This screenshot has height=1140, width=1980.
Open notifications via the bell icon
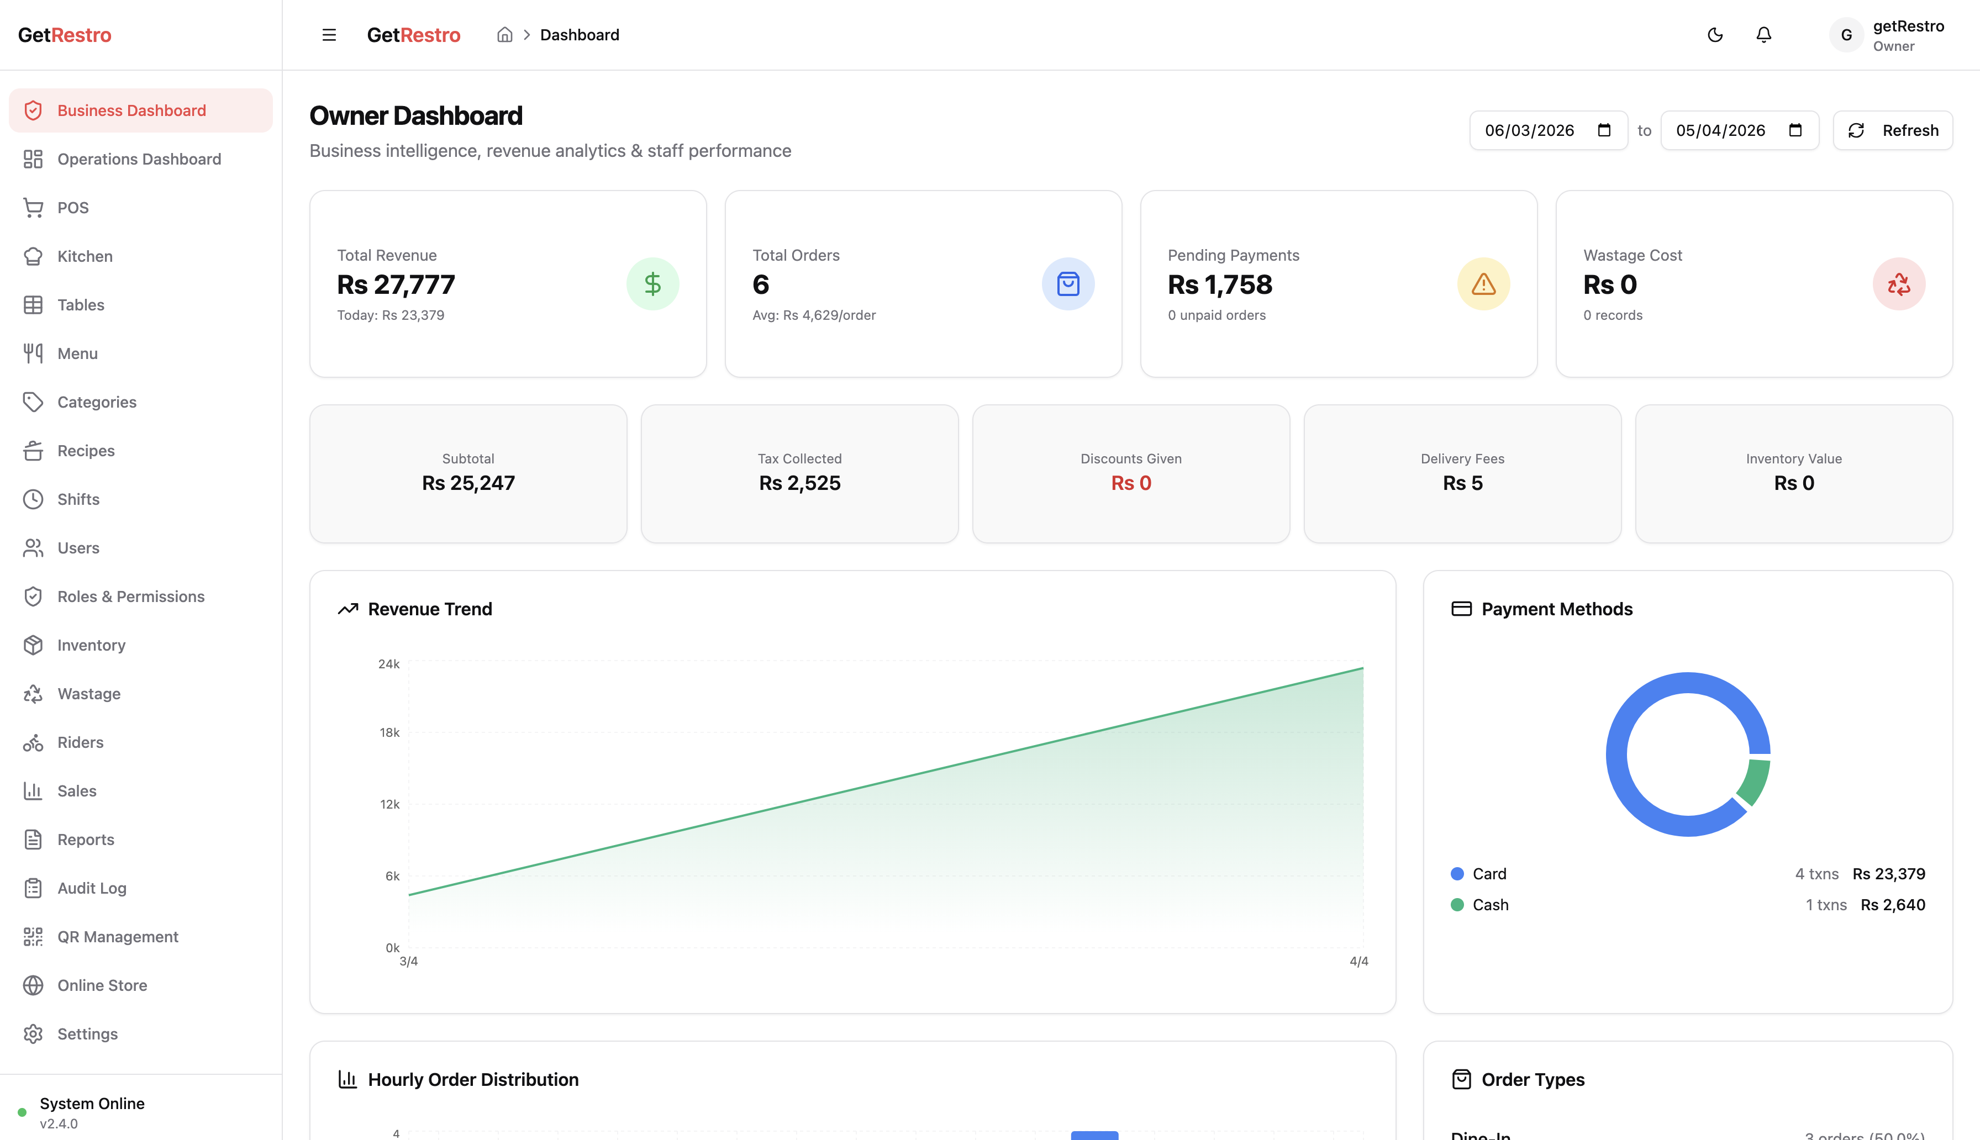[x=1763, y=34]
